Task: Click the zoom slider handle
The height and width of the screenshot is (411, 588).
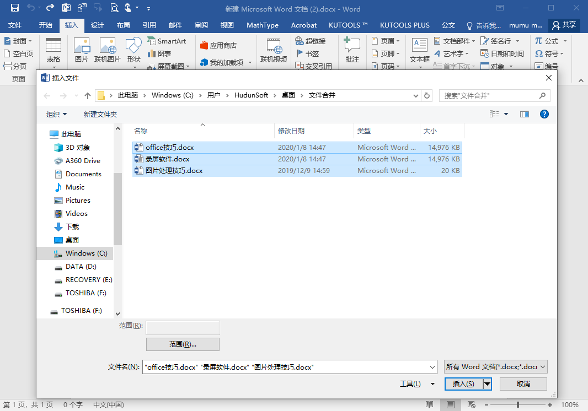Action: (518, 404)
